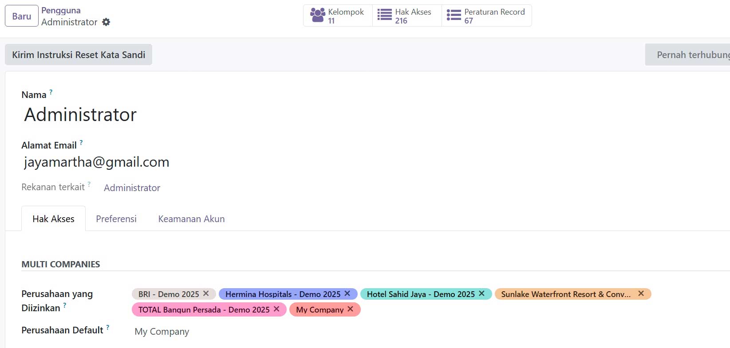Remove Hermina Hospitals - Demo 2025 tag
Image resolution: width=730 pixels, height=348 pixels.
(347, 293)
